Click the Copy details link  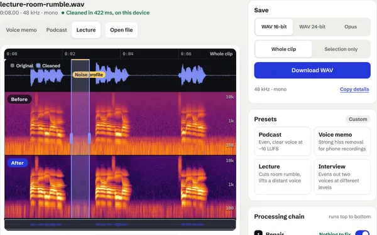[354, 89]
